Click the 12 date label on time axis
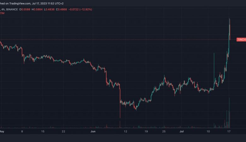246x142 pixels. [x=126, y=132]
